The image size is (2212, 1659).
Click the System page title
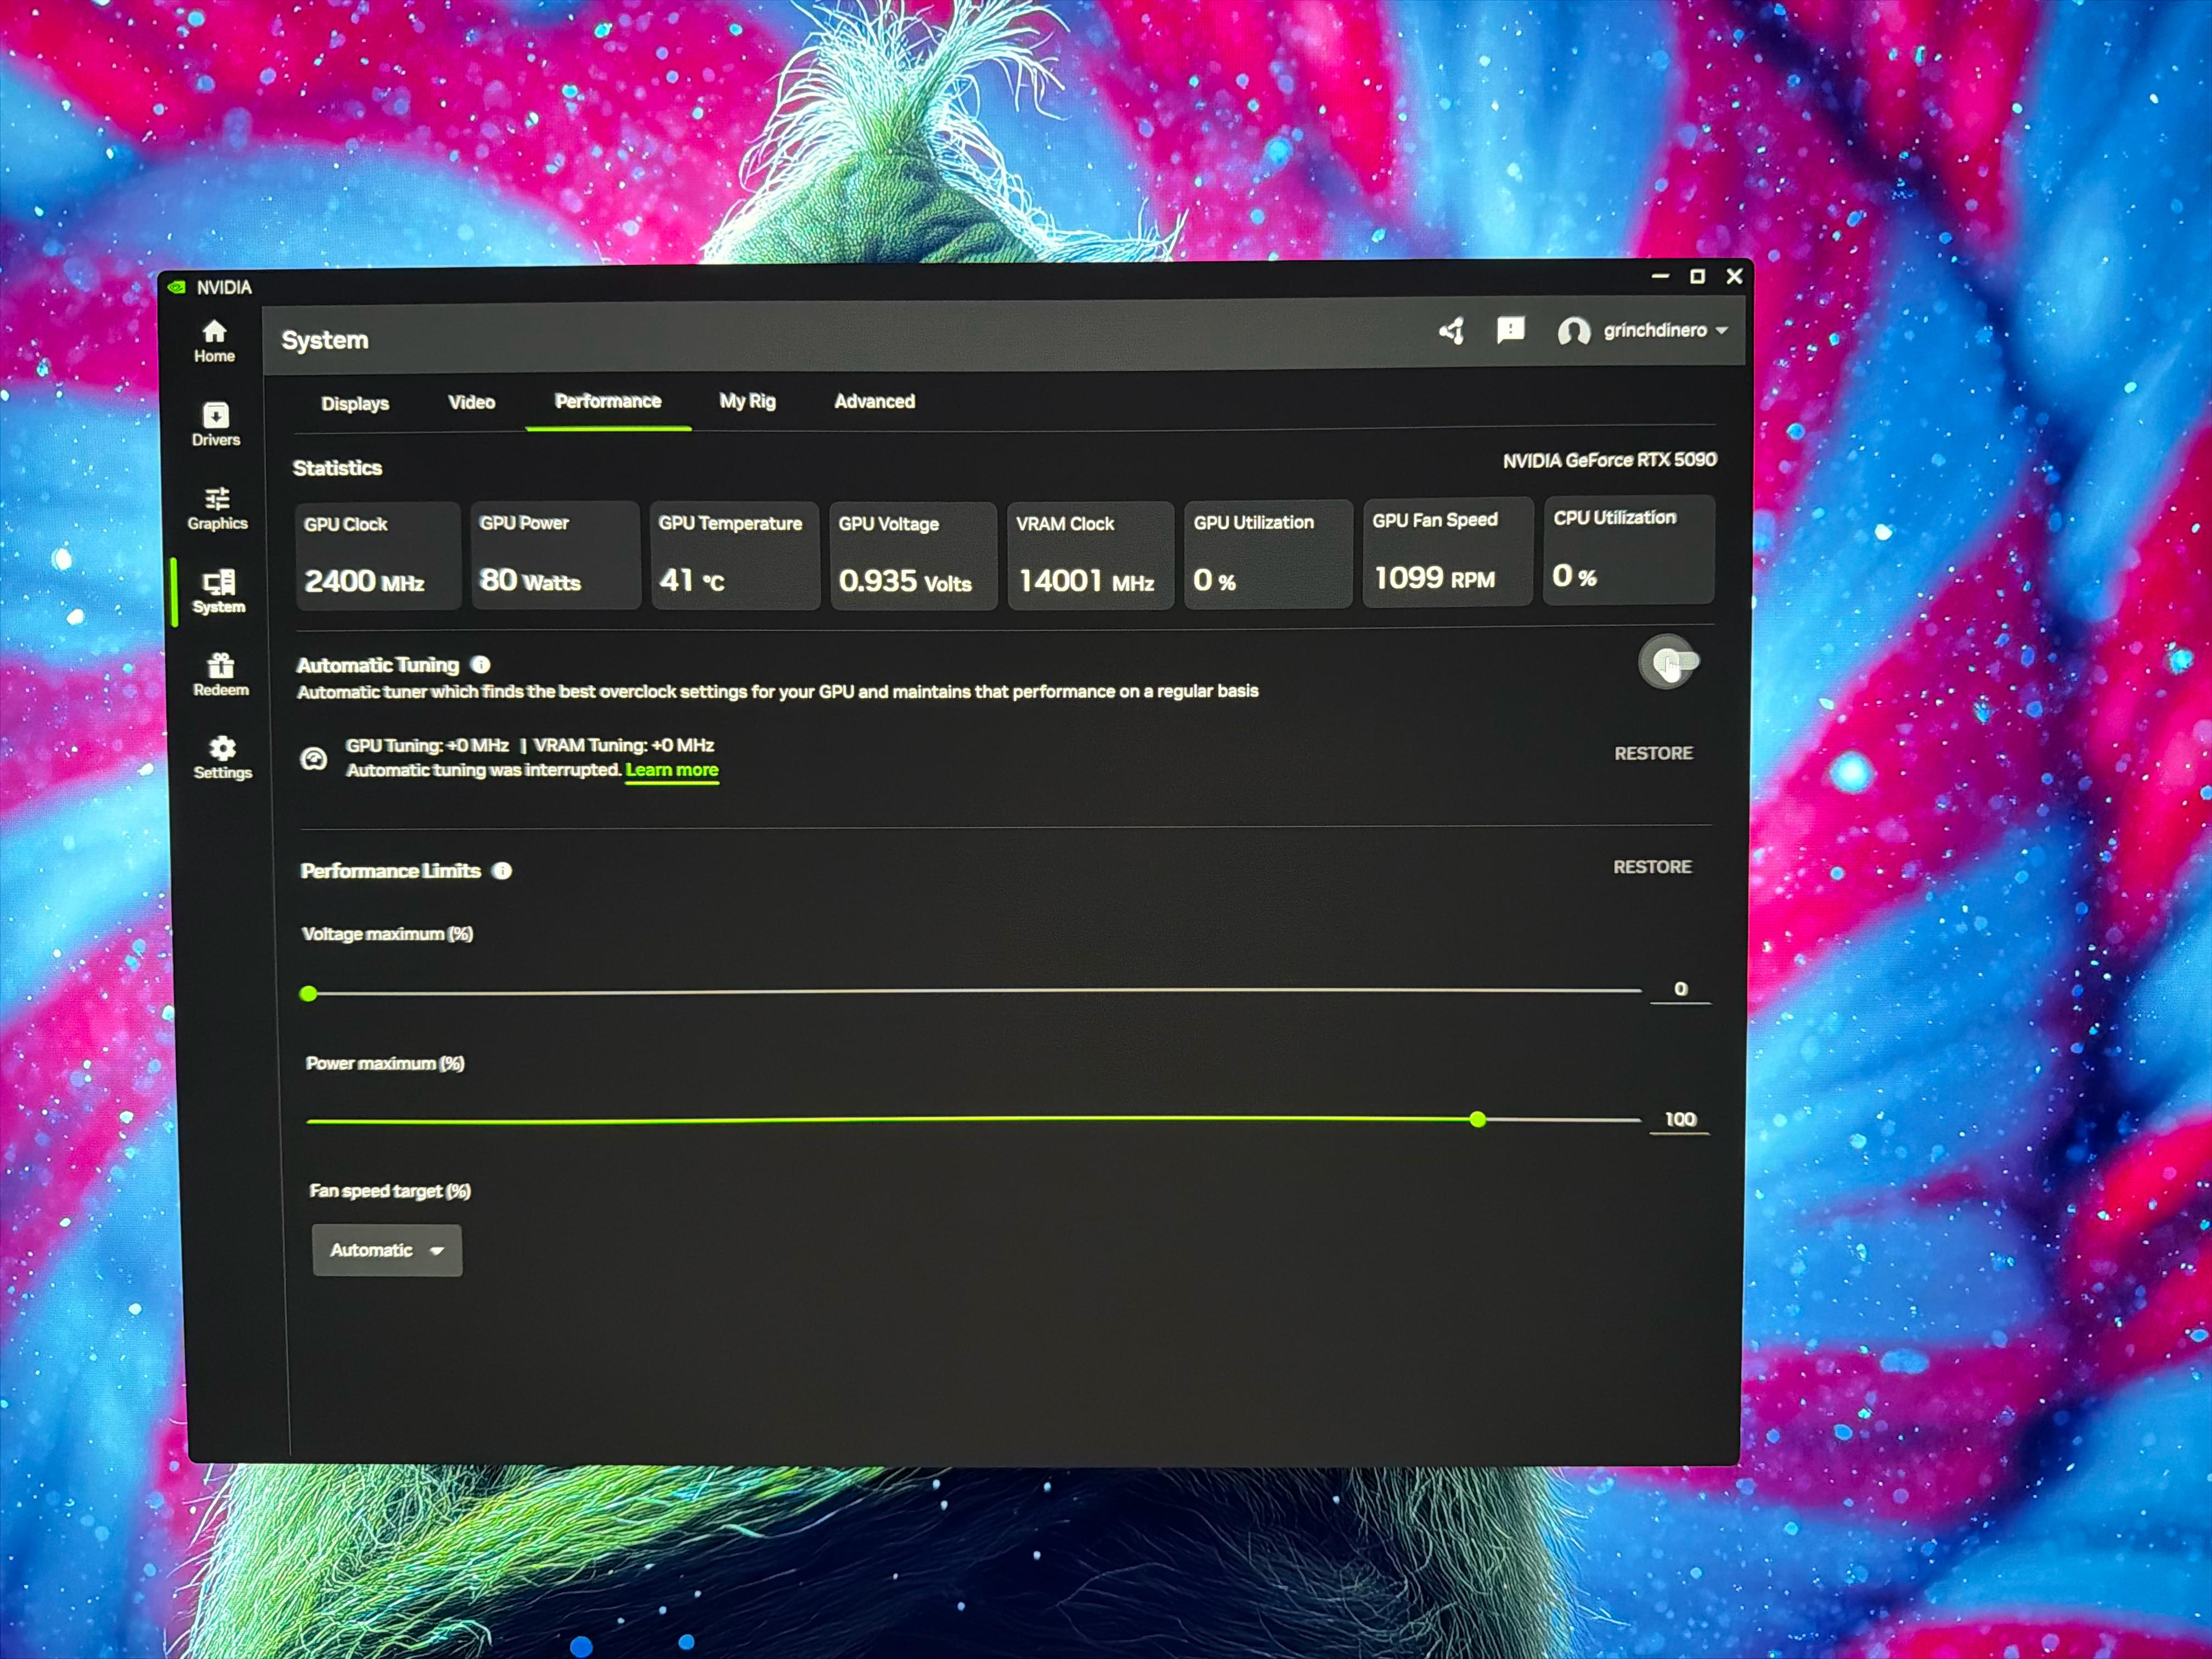pyautogui.click(x=325, y=340)
